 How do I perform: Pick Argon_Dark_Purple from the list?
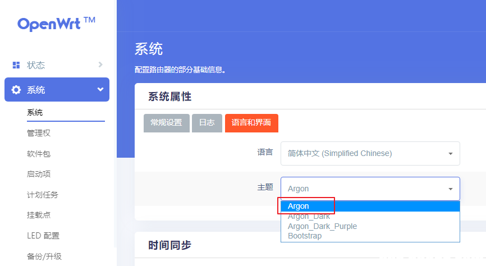pos(322,226)
